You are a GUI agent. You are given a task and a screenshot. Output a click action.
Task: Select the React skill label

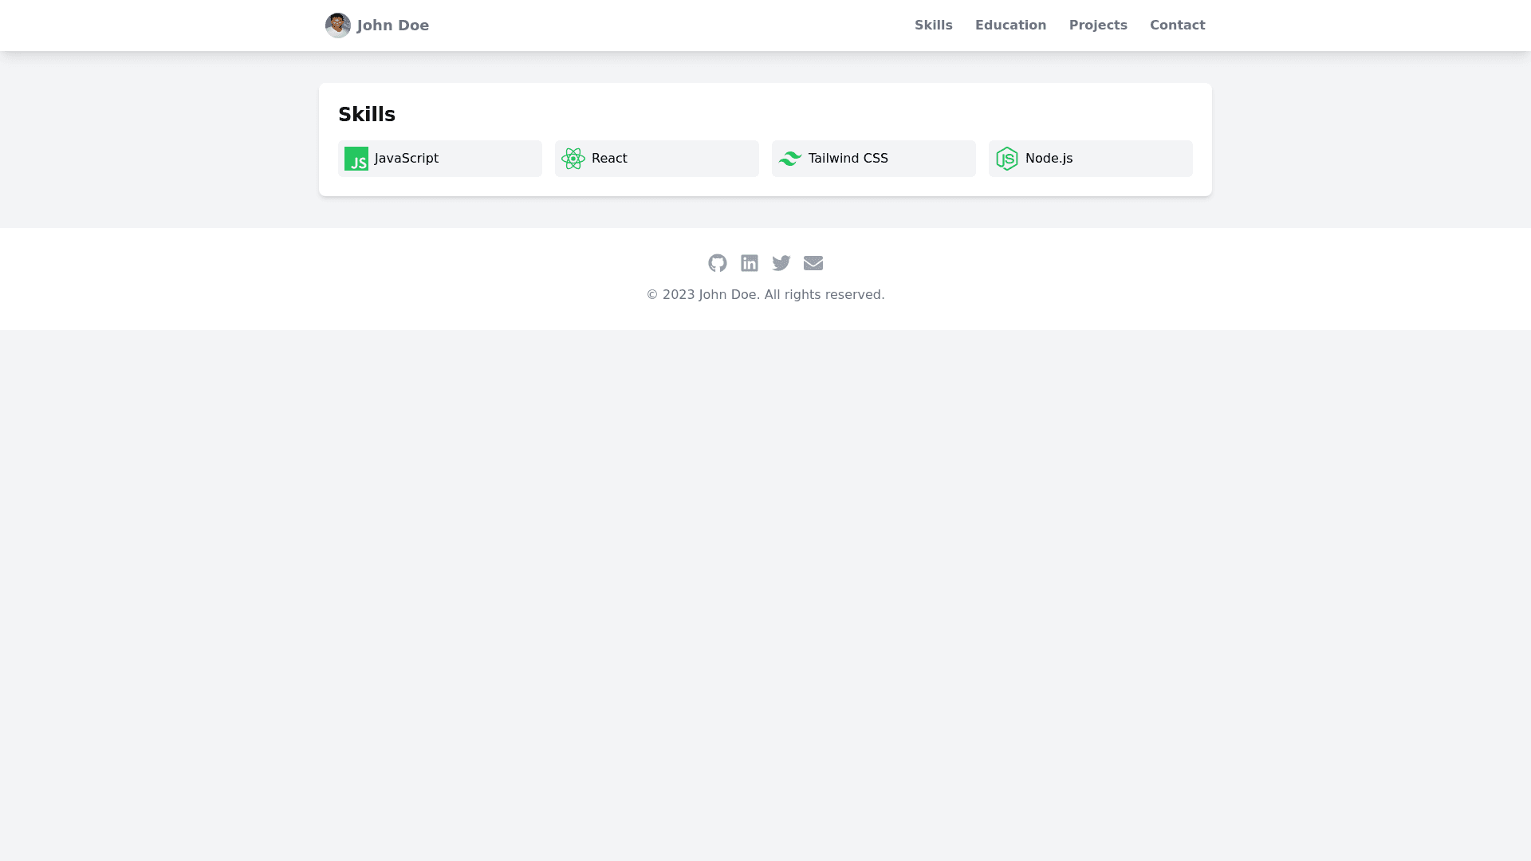point(609,159)
